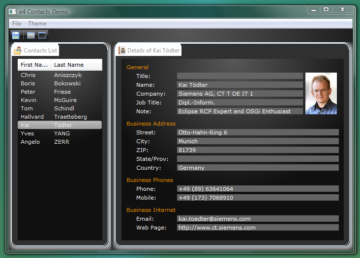Open the File menu
The width and height of the screenshot is (360, 258).
coord(17,24)
